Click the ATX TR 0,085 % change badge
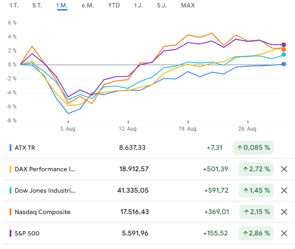Image resolution: width=295 pixels, height=249 pixels. click(x=253, y=148)
